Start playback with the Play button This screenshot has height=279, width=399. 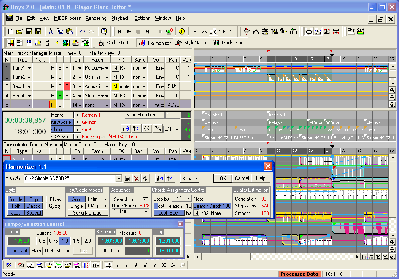click(x=129, y=31)
